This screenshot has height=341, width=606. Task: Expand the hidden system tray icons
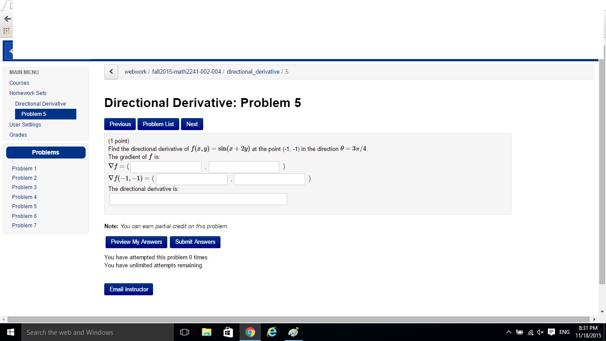coord(508,332)
